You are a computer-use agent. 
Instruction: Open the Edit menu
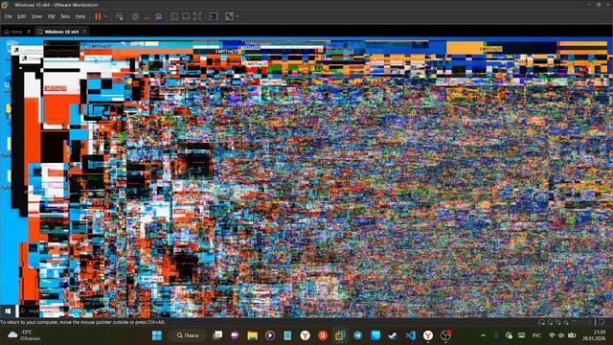[x=21, y=16]
